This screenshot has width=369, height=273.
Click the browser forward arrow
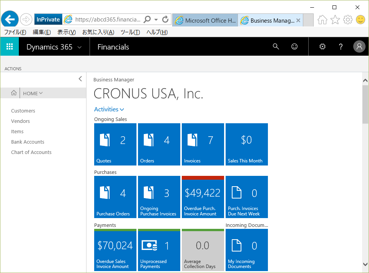pos(26,19)
